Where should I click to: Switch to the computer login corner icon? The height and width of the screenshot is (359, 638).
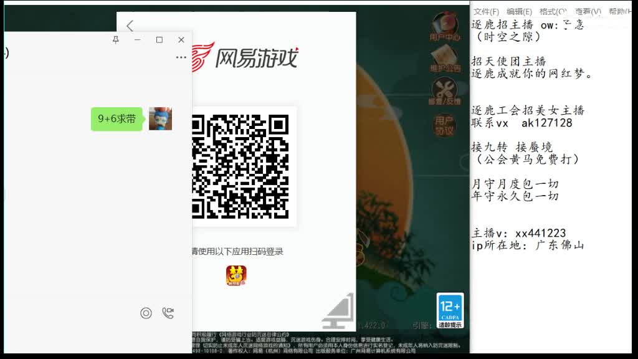[x=340, y=312]
